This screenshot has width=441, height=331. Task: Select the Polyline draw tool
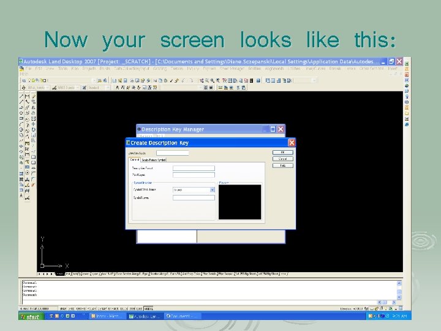21,107
